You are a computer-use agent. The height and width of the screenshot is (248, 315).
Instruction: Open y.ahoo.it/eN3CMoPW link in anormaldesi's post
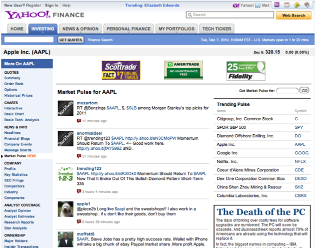(150, 138)
